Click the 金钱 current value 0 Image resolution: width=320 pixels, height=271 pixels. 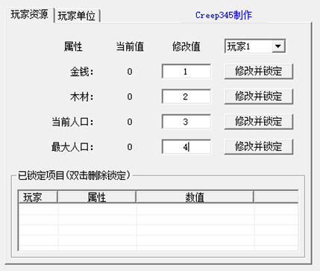coord(130,72)
